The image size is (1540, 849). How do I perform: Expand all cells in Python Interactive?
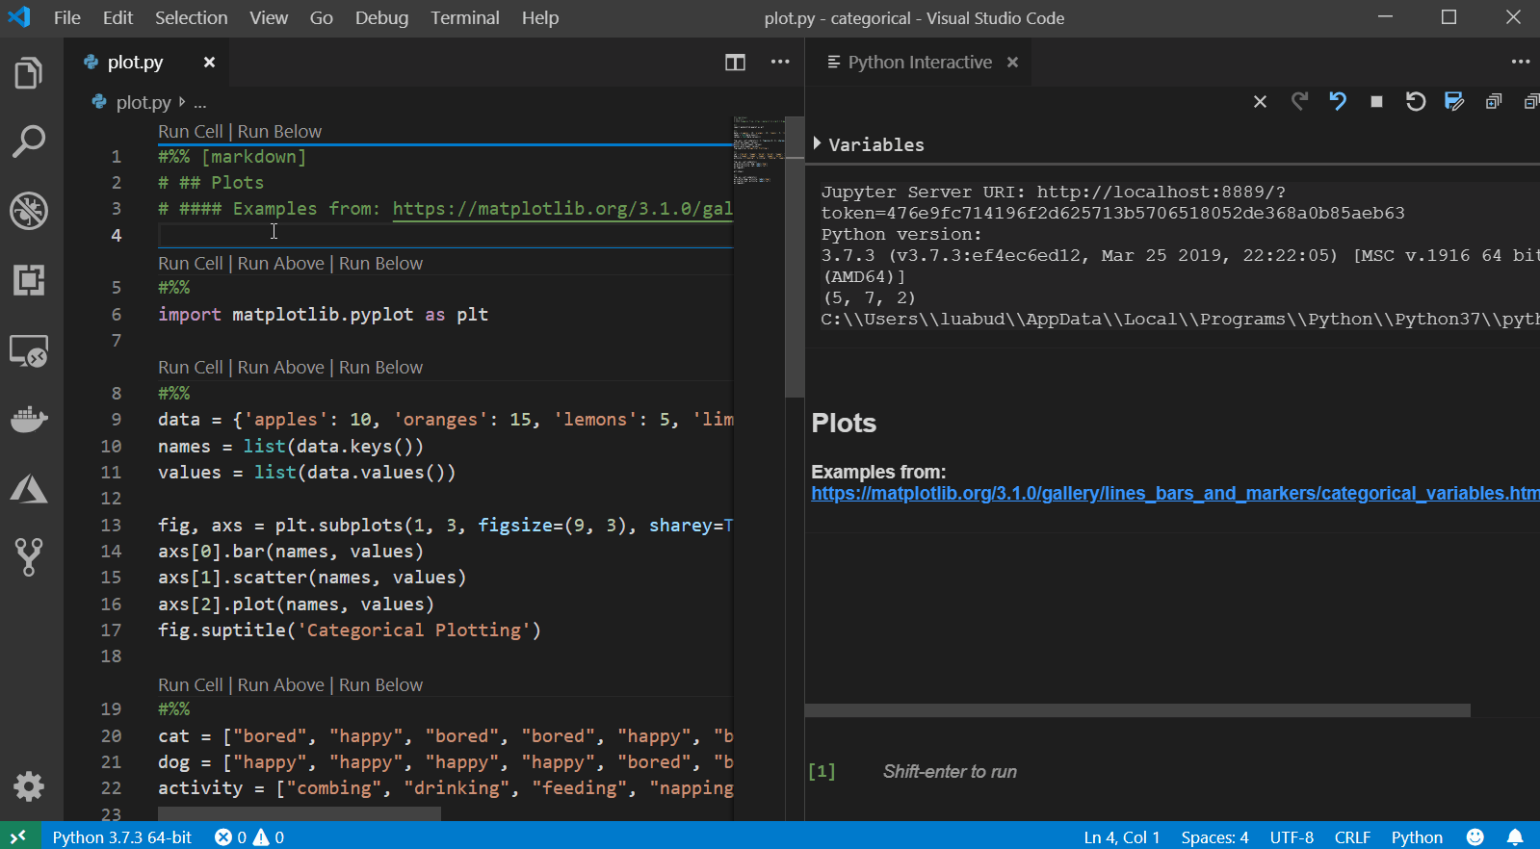pos(1494,101)
